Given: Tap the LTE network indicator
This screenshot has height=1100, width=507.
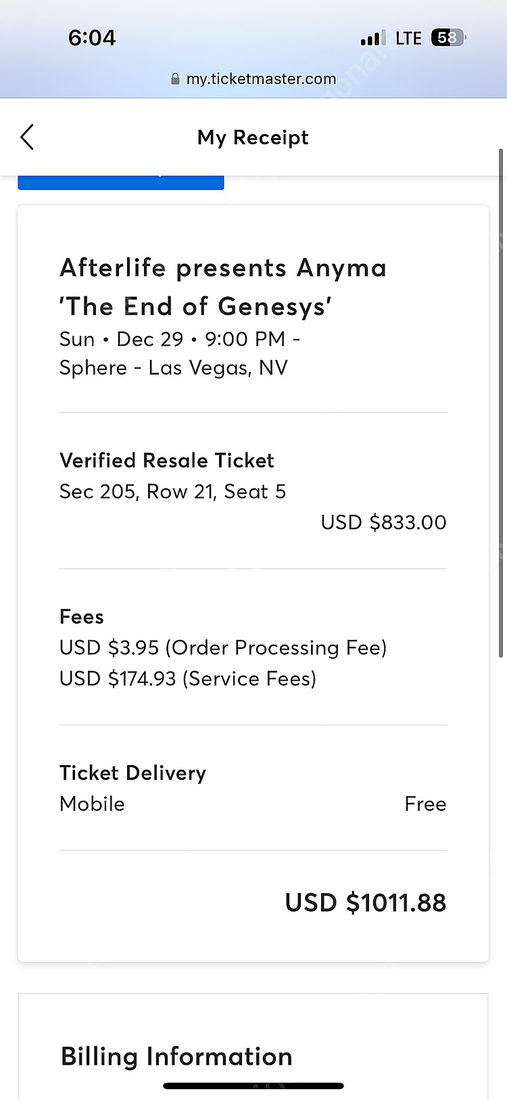Looking at the screenshot, I should click(x=408, y=39).
